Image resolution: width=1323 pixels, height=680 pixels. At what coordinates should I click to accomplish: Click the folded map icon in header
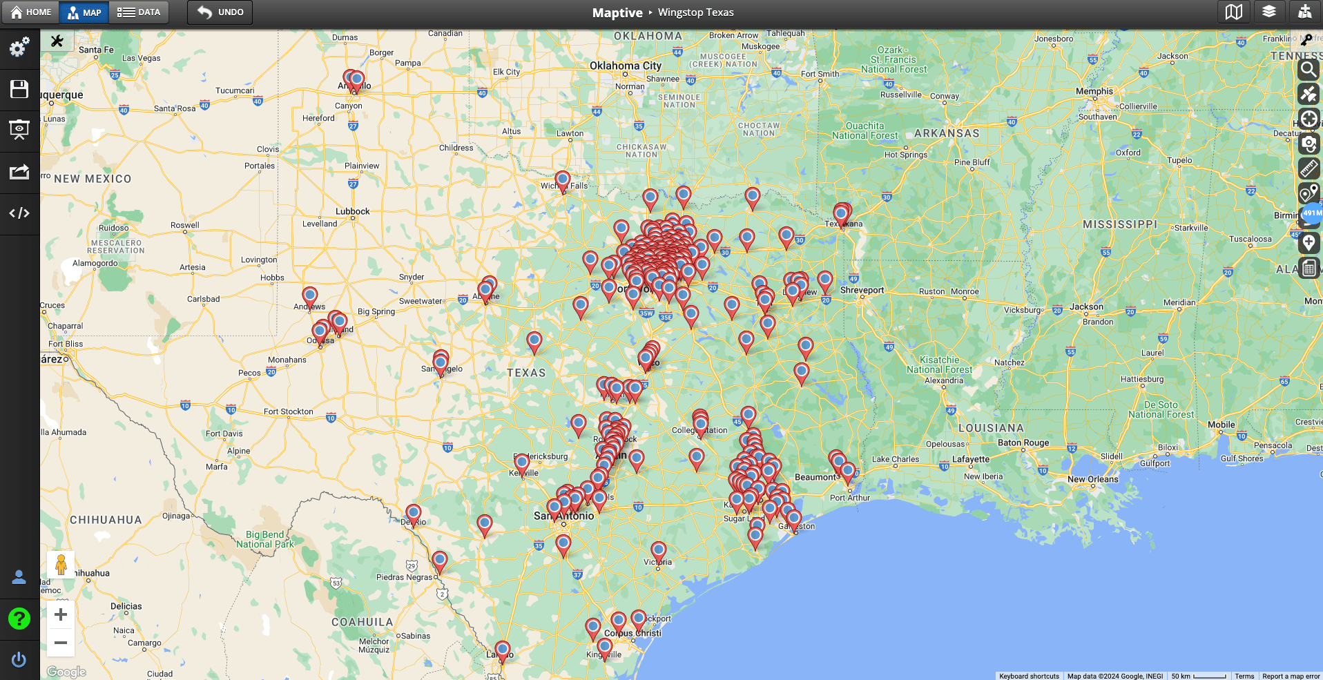click(1234, 12)
